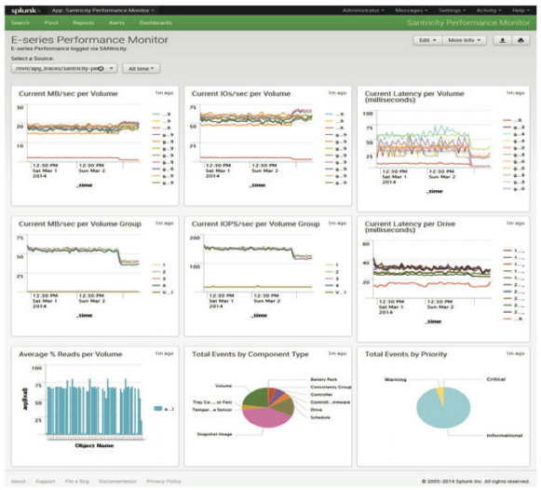Click the Current Latency per Drive title
The width and height of the screenshot is (541, 490).
(410, 226)
